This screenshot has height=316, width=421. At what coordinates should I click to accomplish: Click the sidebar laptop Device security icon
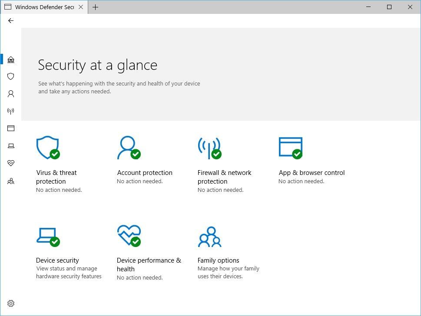pyautogui.click(x=11, y=146)
